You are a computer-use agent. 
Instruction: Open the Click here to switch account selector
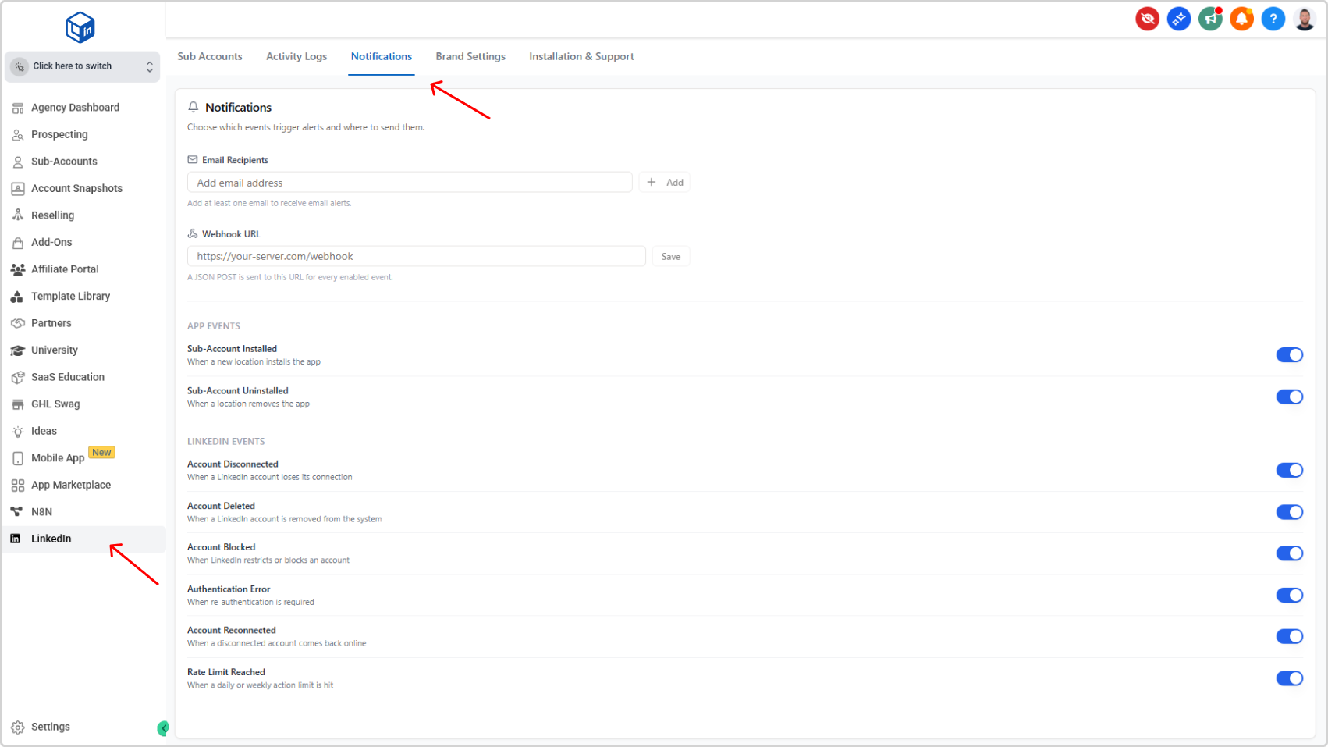coord(82,66)
